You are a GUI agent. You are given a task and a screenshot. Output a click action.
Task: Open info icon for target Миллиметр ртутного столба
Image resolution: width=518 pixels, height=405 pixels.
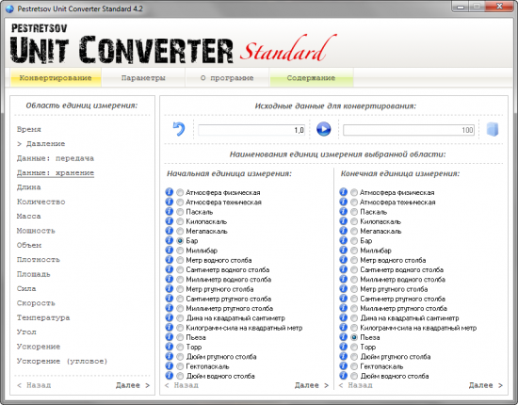(x=343, y=308)
